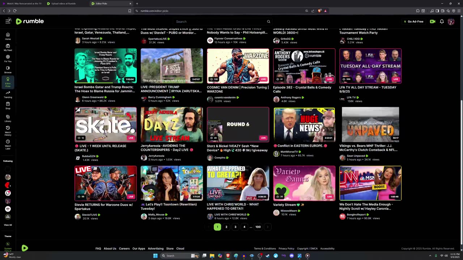Open Shop in the sidebar
Screen dimensions: 463x260
click(8, 105)
